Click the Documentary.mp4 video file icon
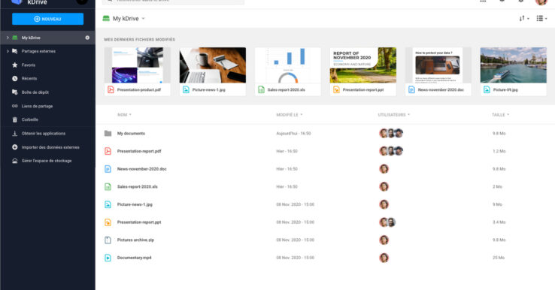The image size is (555, 290). pyautogui.click(x=108, y=258)
